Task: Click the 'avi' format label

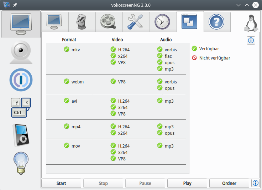Action: click(74, 101)
